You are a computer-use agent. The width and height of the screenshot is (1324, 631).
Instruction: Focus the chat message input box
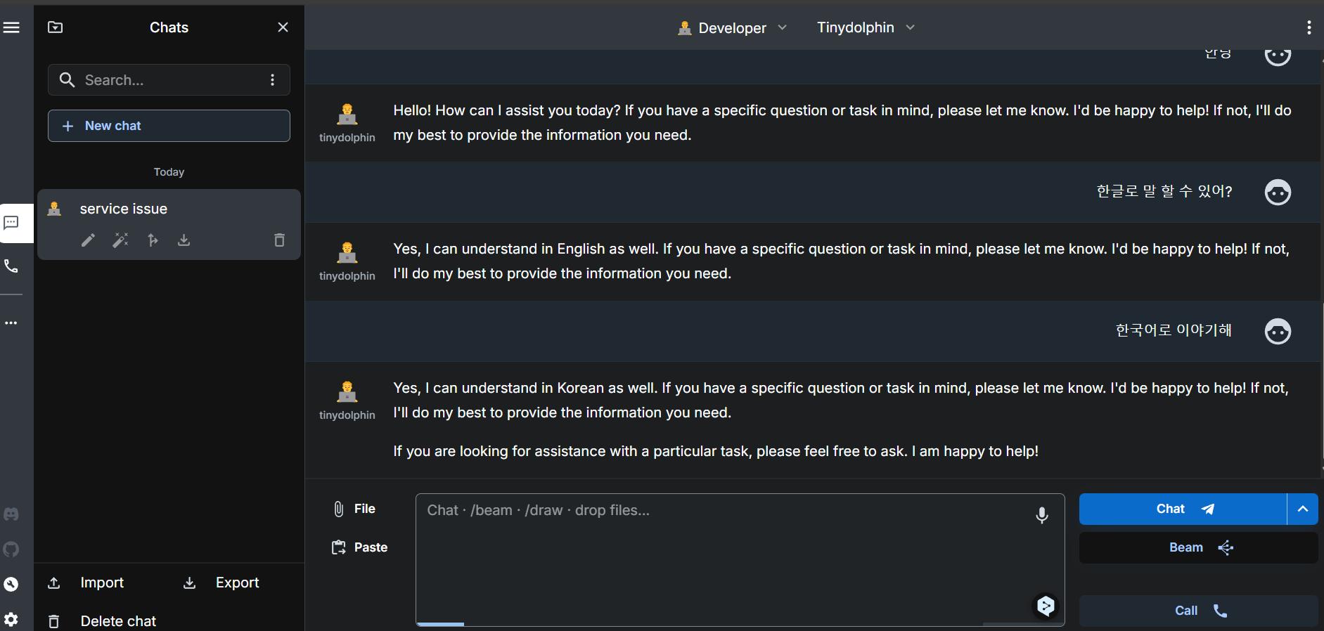(x=724, y=555)
